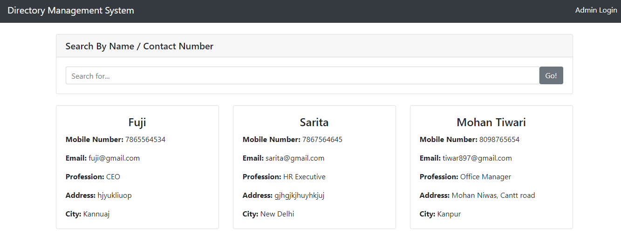Click the Office Manager profession text
Screen dimensions: 621x236
click(485, 177)
